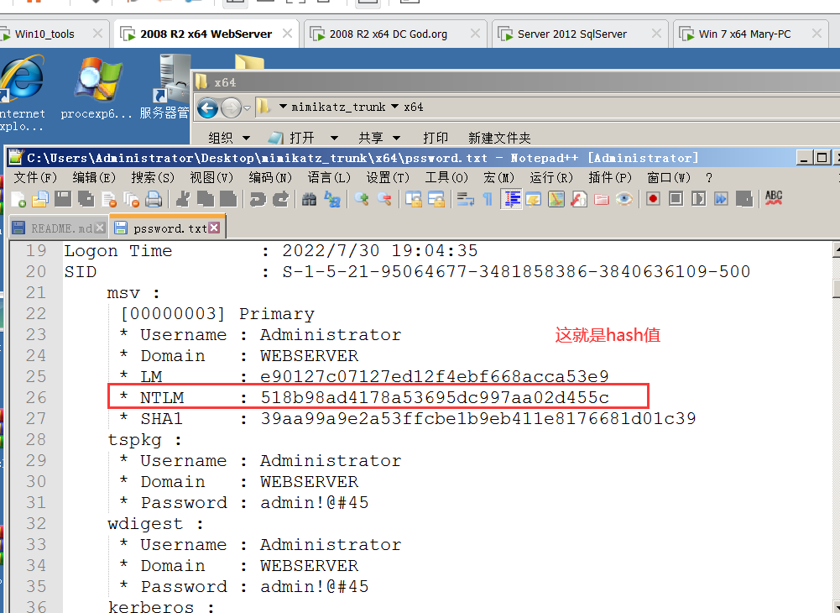Click the Zoom in magnifier icon

362,199
